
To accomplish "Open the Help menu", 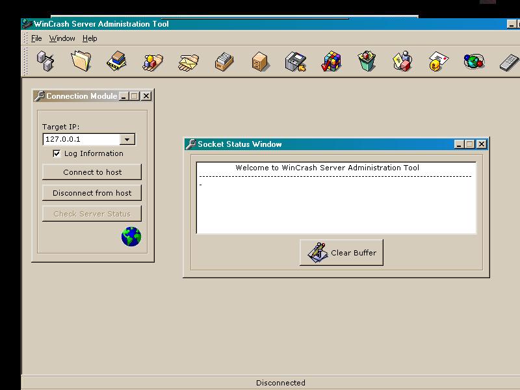I will (90, 38).
